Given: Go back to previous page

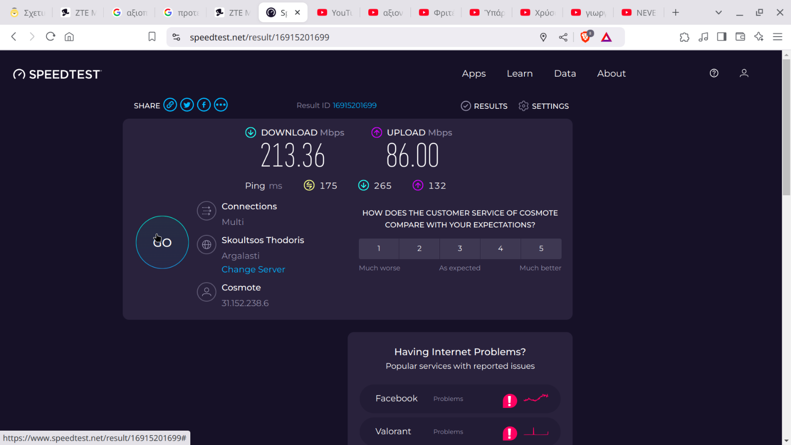Looking at the screenshot, I should point(14,37).
